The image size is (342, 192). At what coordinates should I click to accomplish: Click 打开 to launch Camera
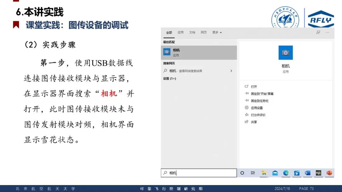coord(254,87)
